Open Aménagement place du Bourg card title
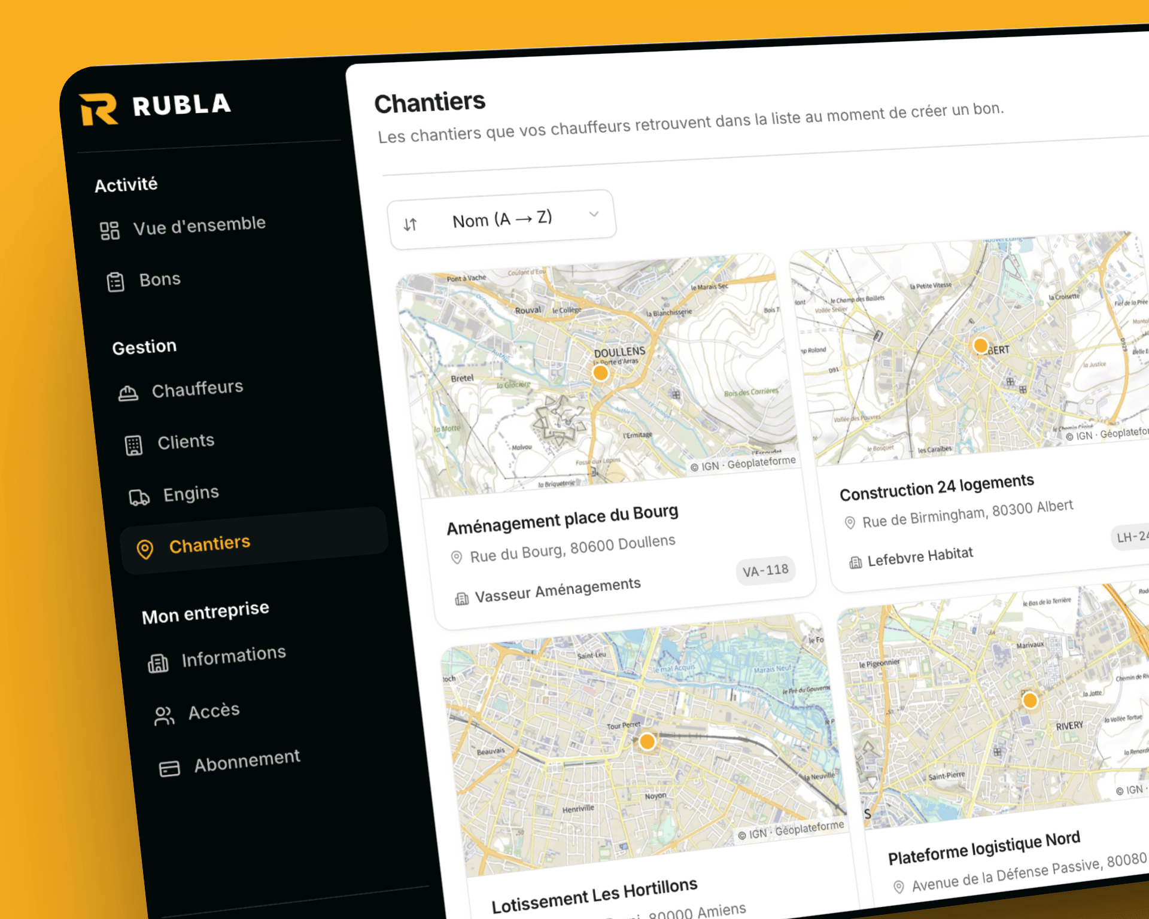The width and height of the screenshot is (1149, 919). pos(563,519)
